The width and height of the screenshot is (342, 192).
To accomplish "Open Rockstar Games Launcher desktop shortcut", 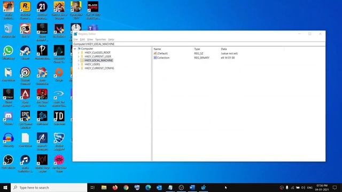I will pyautogui.click(x=25, y=10).
